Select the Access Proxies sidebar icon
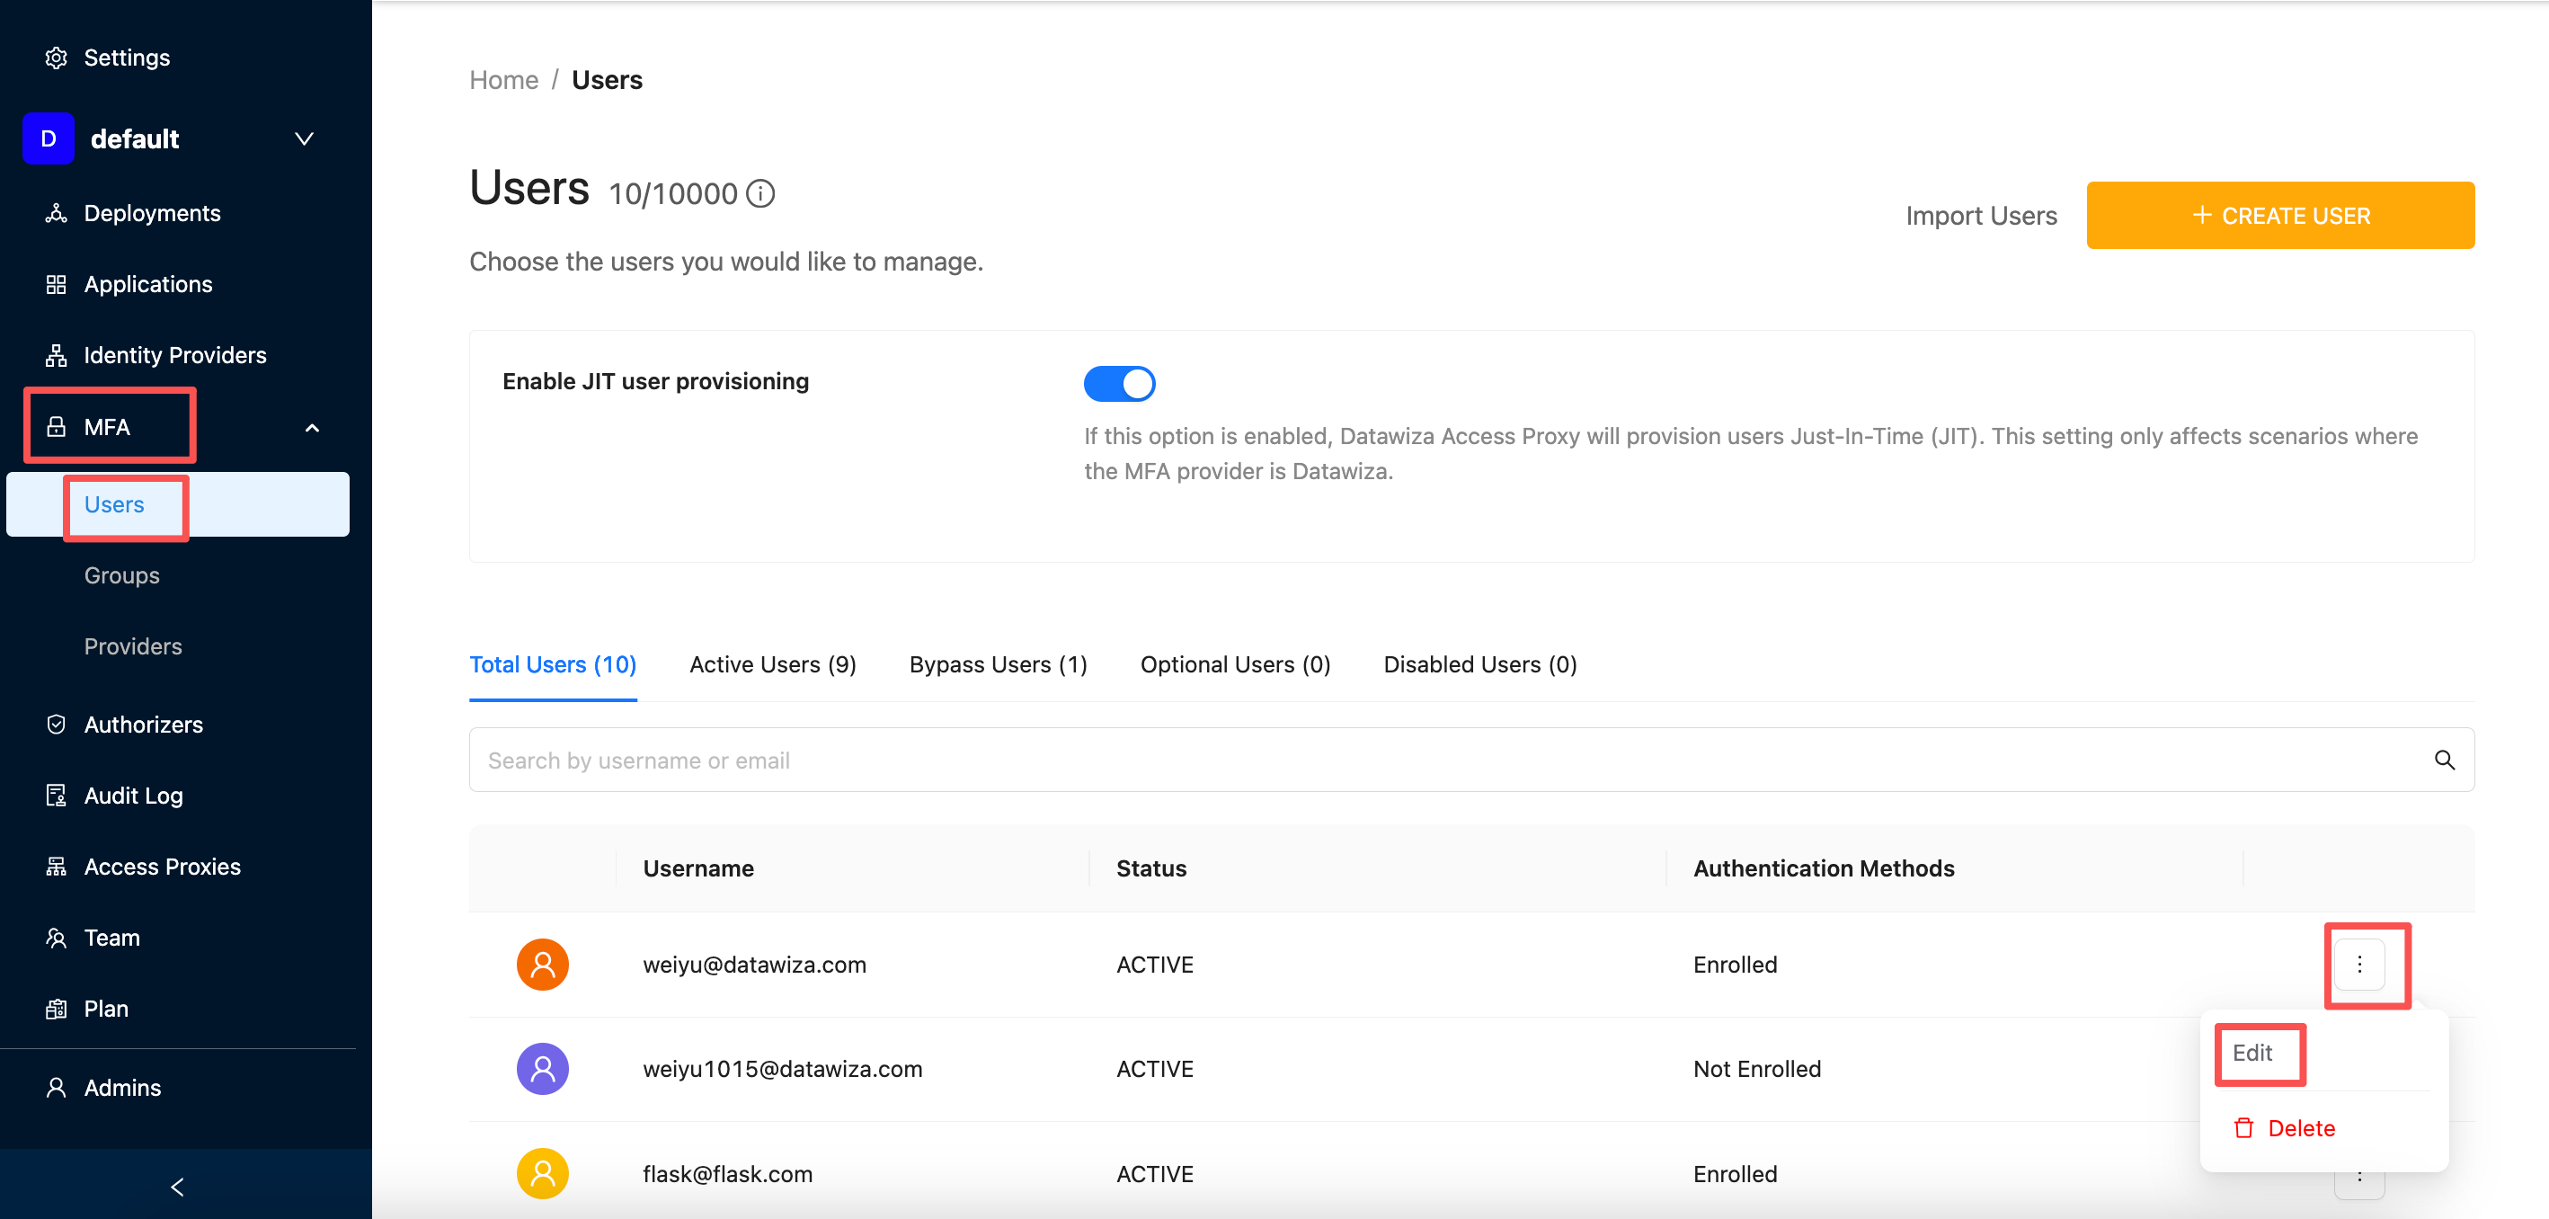2549x1219 pixels. pyautogui.click(x=57, y=866)
